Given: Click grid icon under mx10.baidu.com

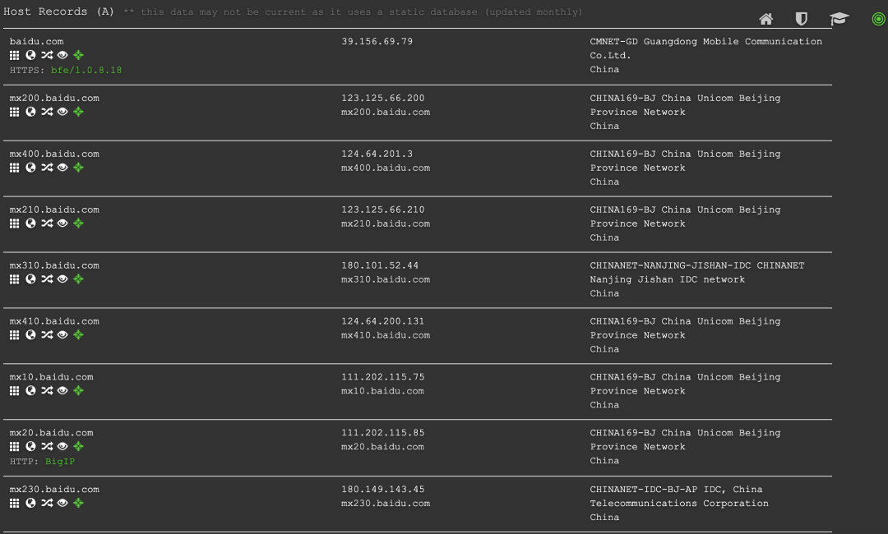Looking at the screenshot, I should click(x=14, y=390).
